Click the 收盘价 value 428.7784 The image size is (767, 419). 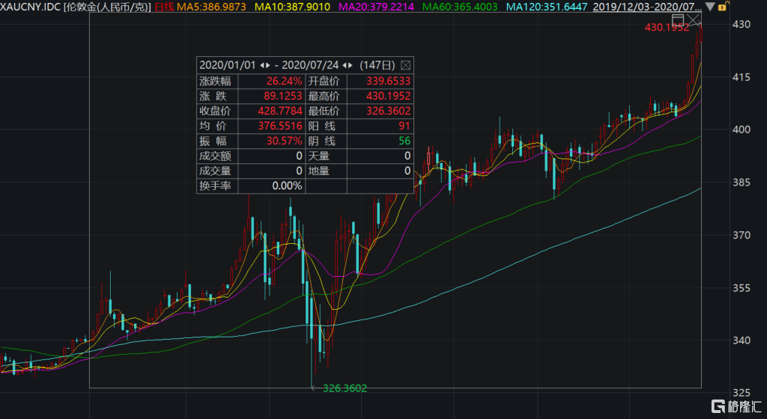(280, 111)
